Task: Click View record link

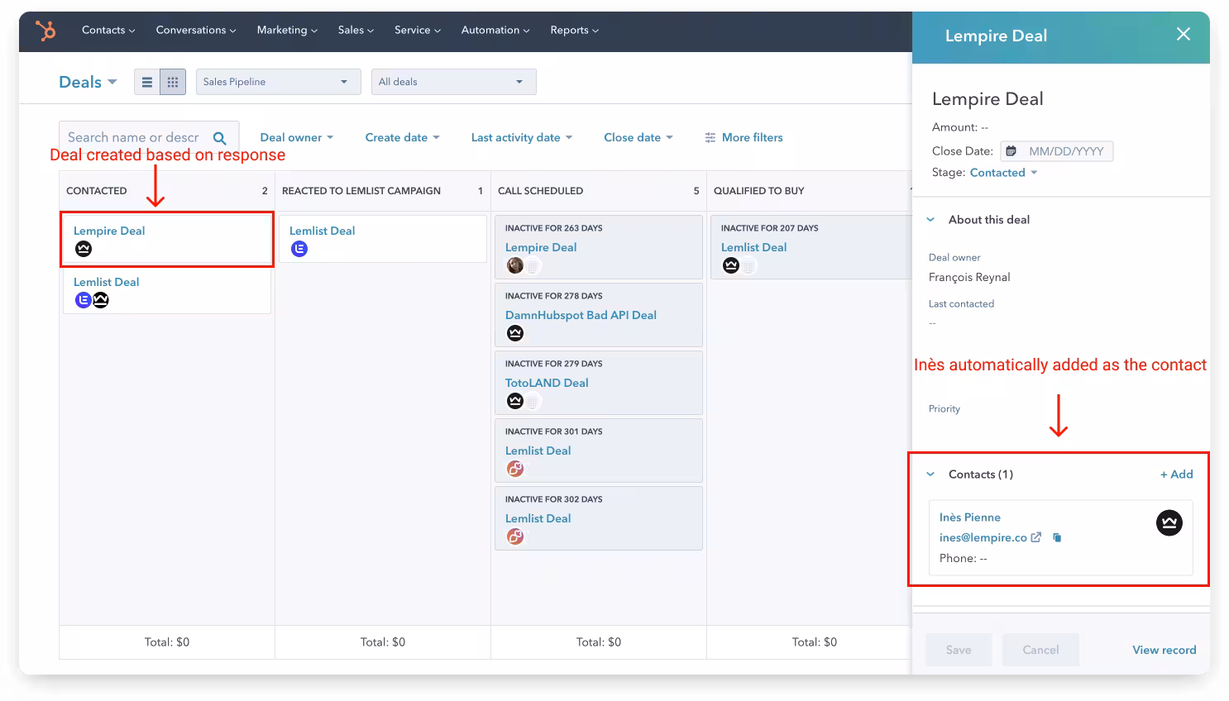Action: tap(1164, 650)
